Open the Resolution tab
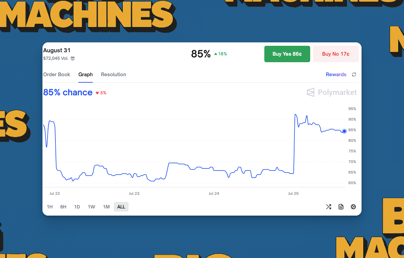 (113, 74)
